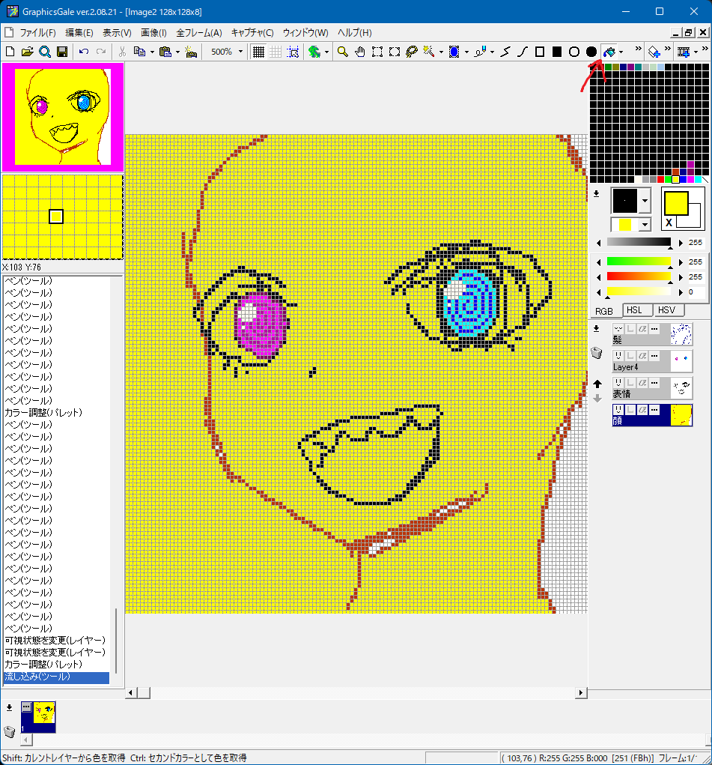Viewport: 712px width, 765px height.
Task: Click the green color channel slider
Action: [x=639, y=261]
